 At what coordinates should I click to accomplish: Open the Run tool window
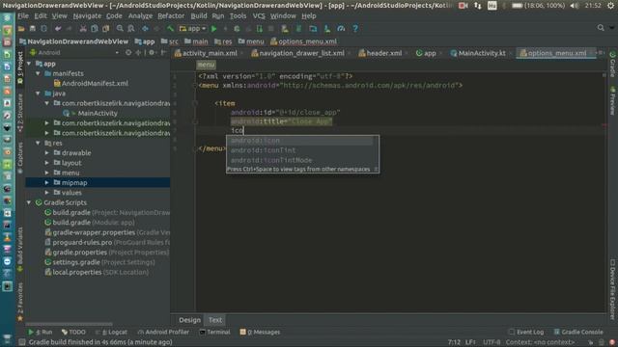[x=40, y=332]
